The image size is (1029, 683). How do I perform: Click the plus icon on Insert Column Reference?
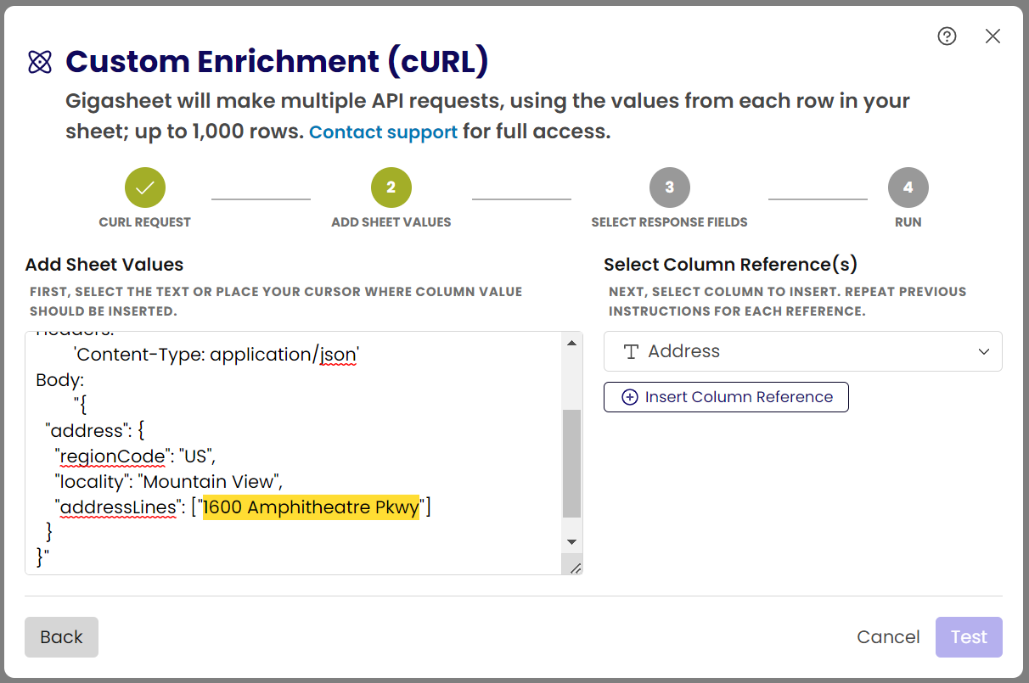pyautogui.click(x=630, y=397)
